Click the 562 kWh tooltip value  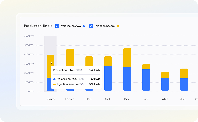94,84
